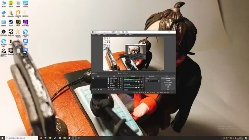Click volume slider of second mixer channel
Image resolution: width=249 pixels, height=140 pixels.
pos(130,87)
